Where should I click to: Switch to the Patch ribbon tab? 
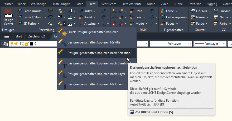pos(79,4)
